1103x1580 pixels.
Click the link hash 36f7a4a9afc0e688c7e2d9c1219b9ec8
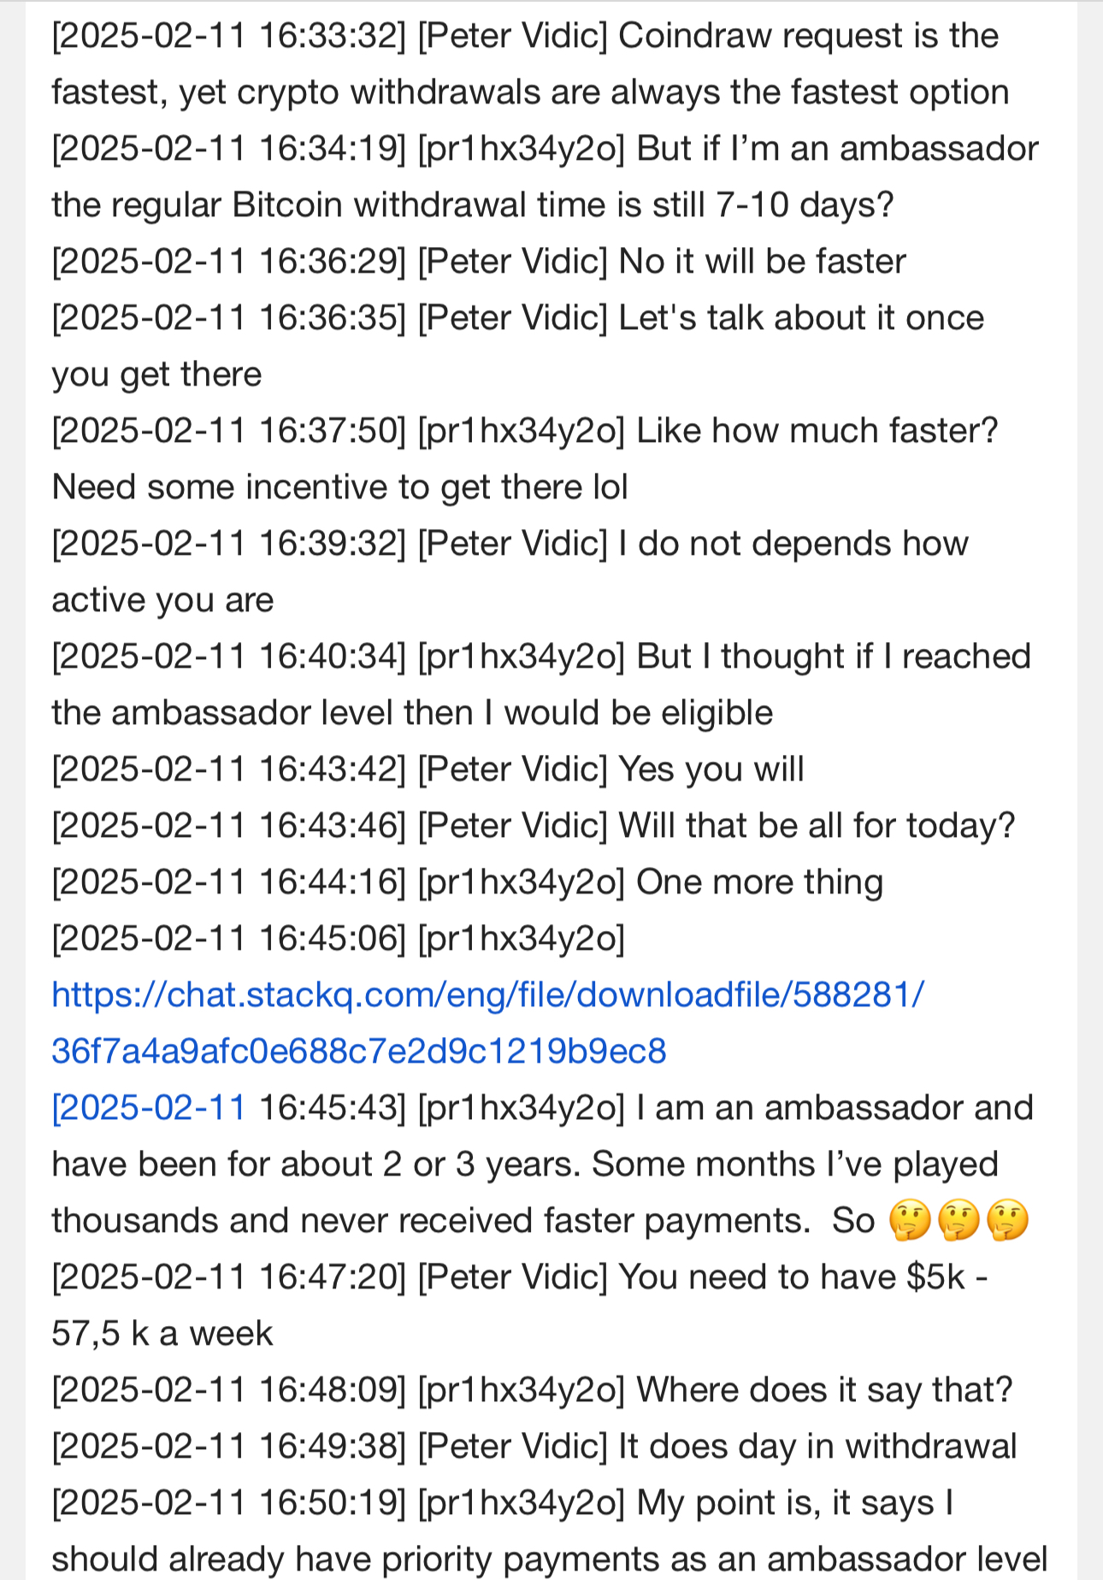pos(359,1051)
